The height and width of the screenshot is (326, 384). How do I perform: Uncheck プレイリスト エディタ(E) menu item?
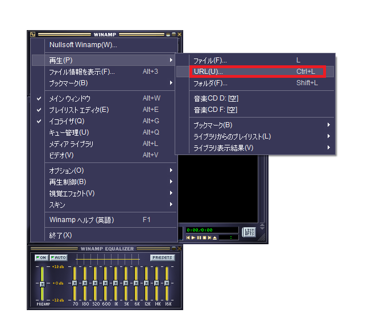point(104,110)
